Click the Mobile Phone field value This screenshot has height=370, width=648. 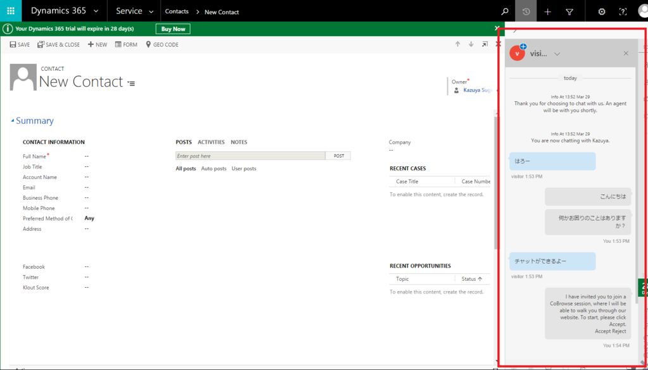(x=87, y=208)
